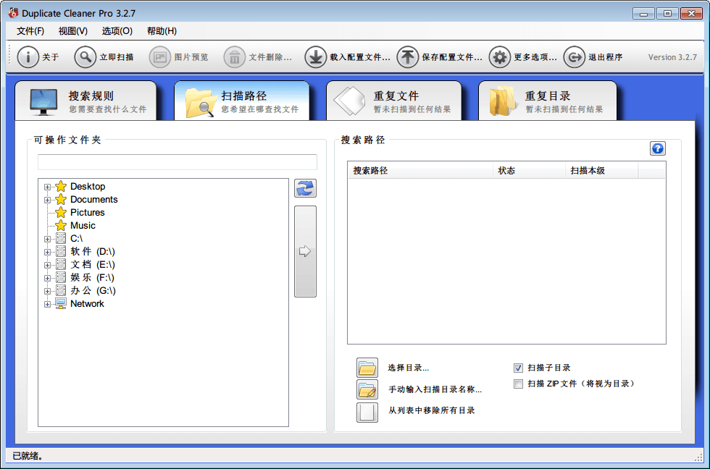Click the Network computer icon
The width and height of the screenshot is (710, 469).
(x=61, y=303)
